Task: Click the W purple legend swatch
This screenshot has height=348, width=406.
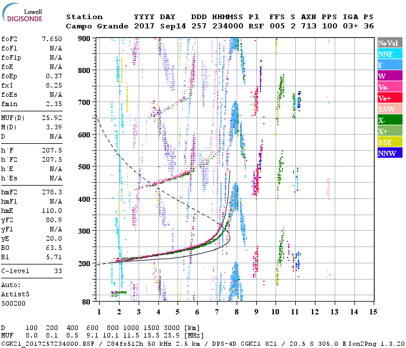Action: point(387,76)
